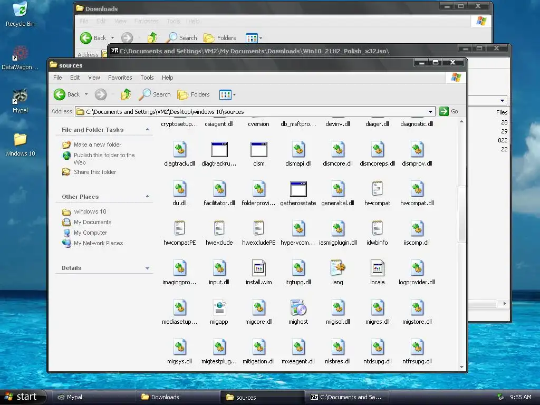
Task: Open the Help menu in sources
Action: 167,78
